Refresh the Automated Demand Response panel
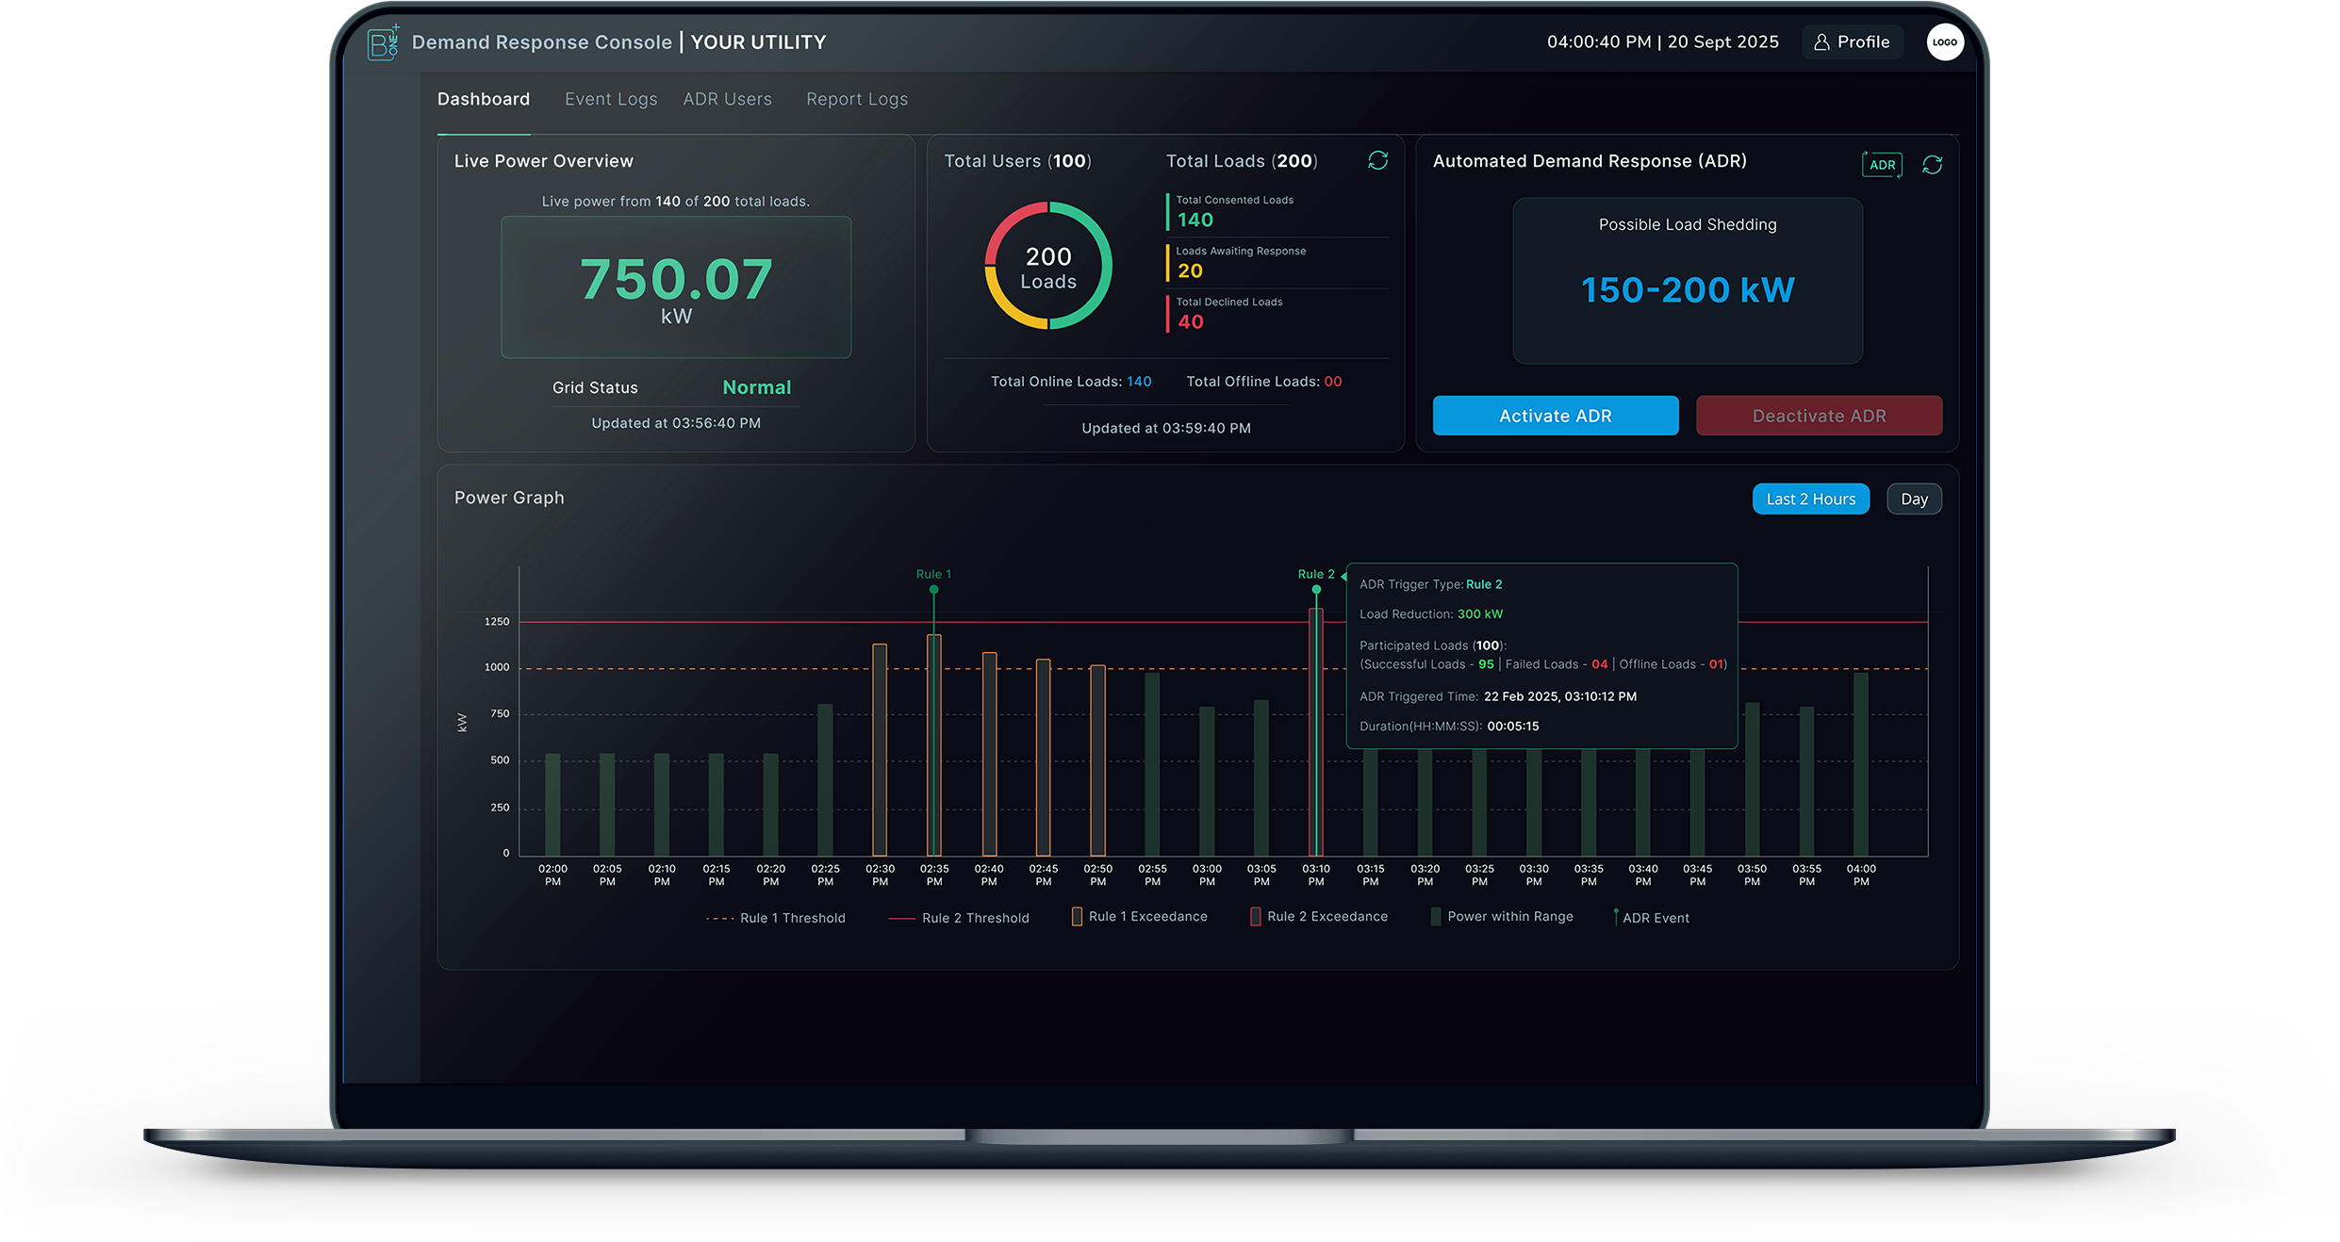The width and height of the screenshot is (2340, 1242). pyautogui.click(x=1932, y=165)
